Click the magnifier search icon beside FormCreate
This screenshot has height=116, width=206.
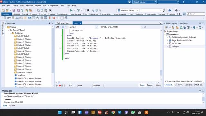145,27
